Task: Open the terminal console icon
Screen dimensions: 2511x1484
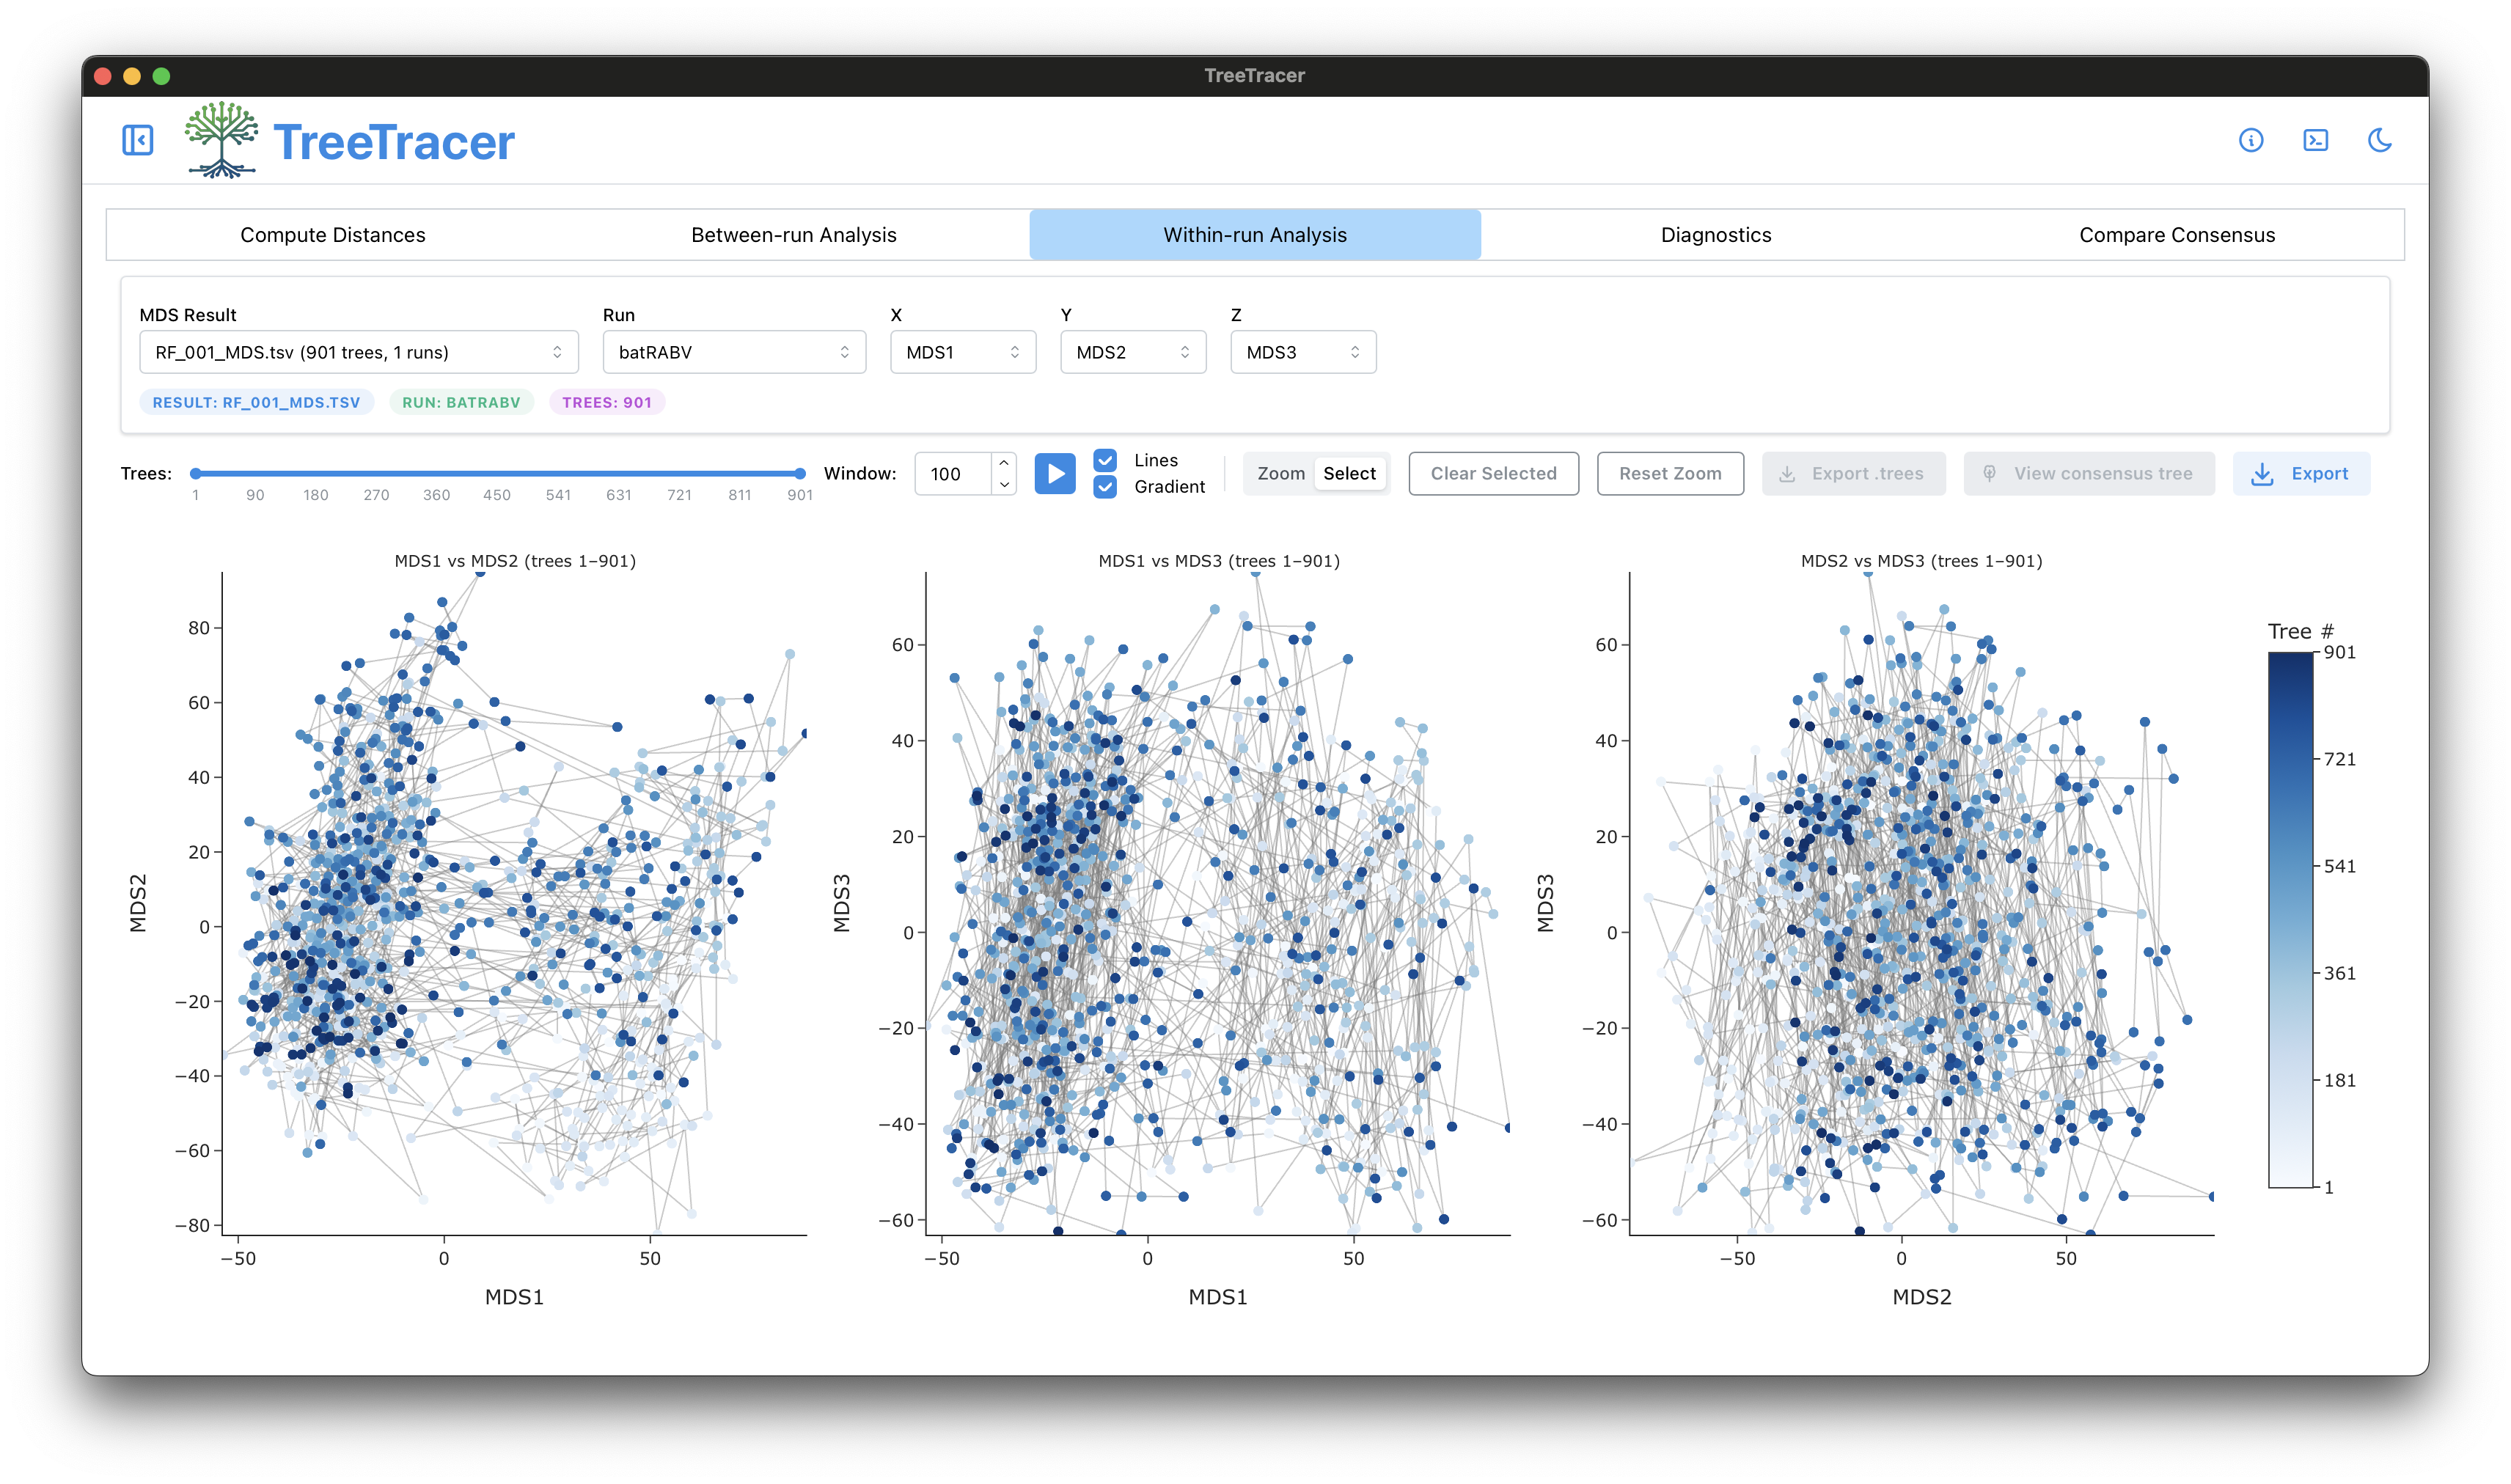Action: [2315, 140]
